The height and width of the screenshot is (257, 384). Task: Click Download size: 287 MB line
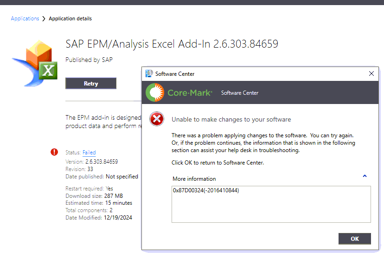tap(94, 196)
